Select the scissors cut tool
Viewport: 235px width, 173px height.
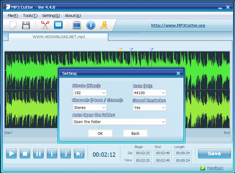point(45,25)
